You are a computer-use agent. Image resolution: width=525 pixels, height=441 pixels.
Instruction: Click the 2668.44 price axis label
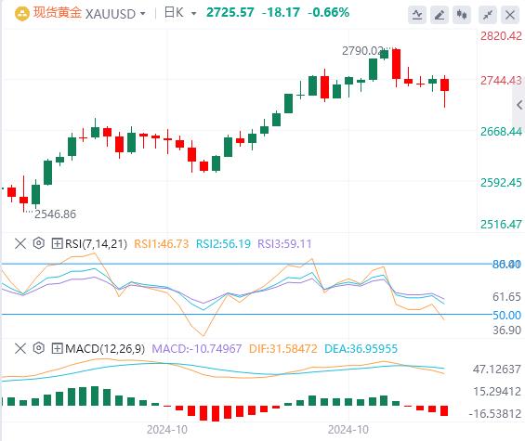(x=501, y=132)
